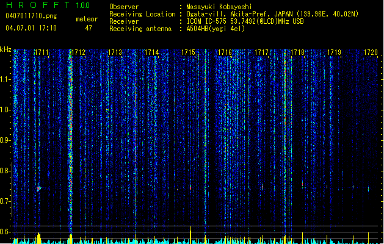Click the triangular echo blob below 1711
The width and height of the screenshot is (384, 244).
tap(38, 188)
